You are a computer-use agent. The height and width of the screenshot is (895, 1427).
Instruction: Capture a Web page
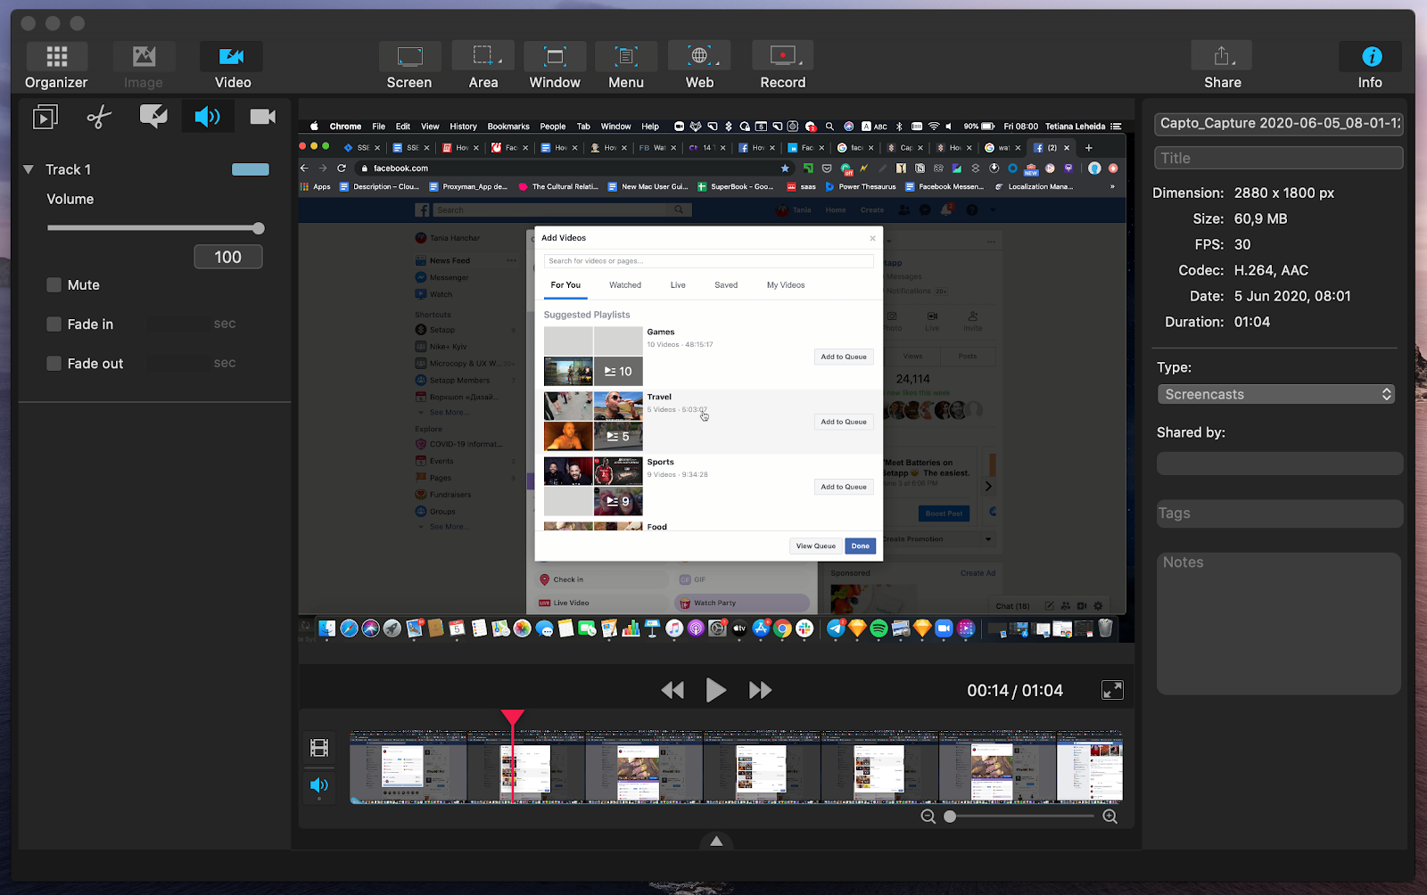pyautogui.click(x=699, y=66)
